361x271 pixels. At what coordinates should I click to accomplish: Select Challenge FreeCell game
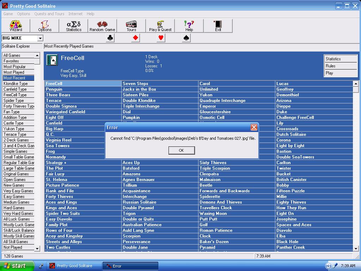coord(314,118)
